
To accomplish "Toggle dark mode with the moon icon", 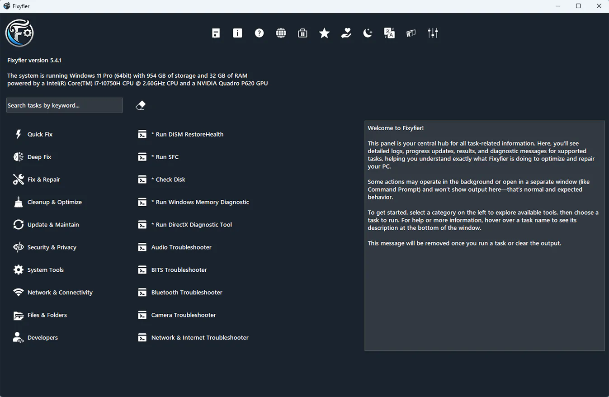I will [368, 33].
